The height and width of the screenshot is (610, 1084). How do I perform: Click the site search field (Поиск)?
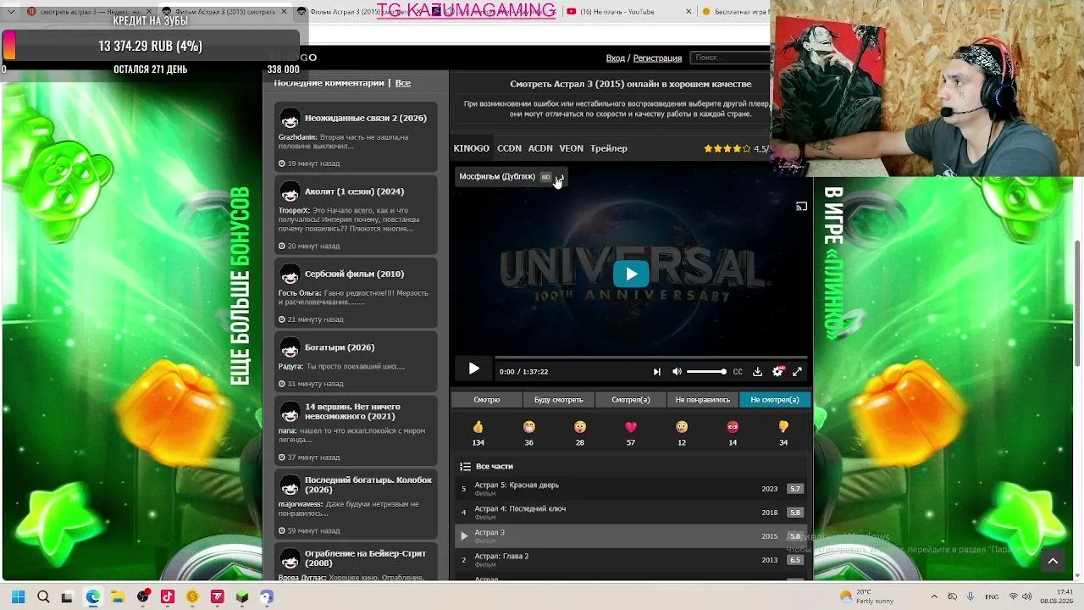(x=731, y=58)
